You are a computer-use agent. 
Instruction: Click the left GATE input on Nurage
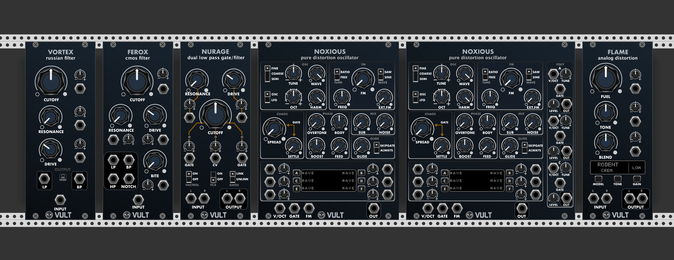189,159
